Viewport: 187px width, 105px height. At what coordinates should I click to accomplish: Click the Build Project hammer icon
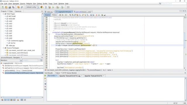coord(46,7)
